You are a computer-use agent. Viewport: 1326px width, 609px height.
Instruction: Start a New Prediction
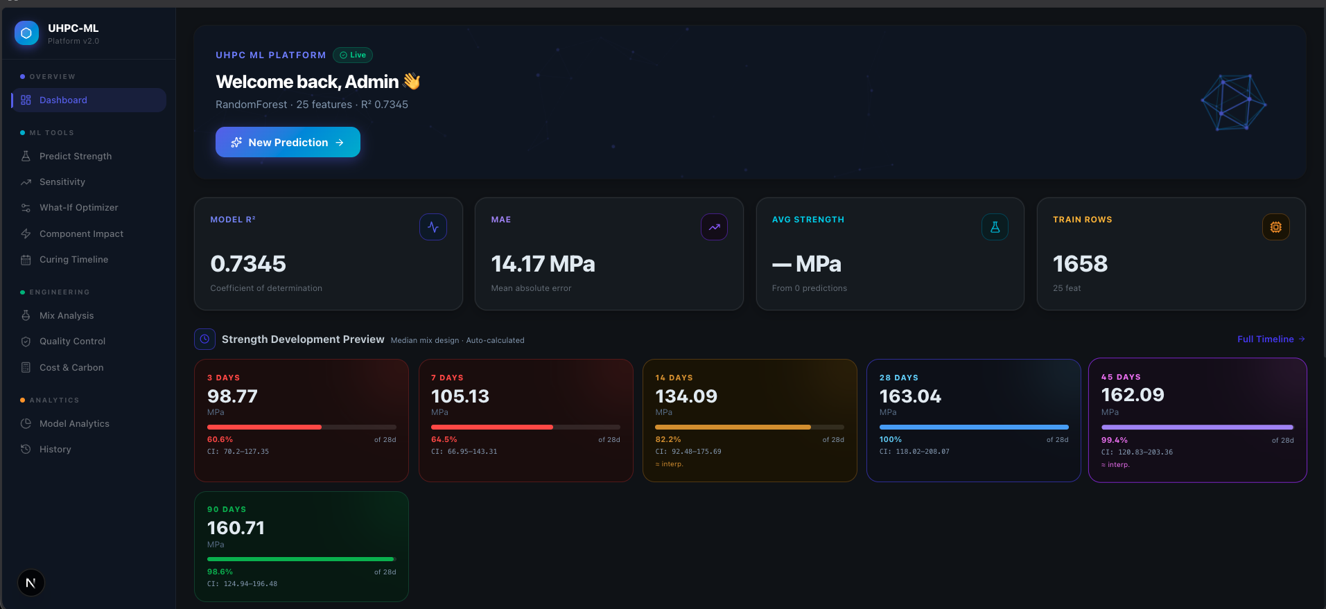pyautogui.click(x=288, y=142)
